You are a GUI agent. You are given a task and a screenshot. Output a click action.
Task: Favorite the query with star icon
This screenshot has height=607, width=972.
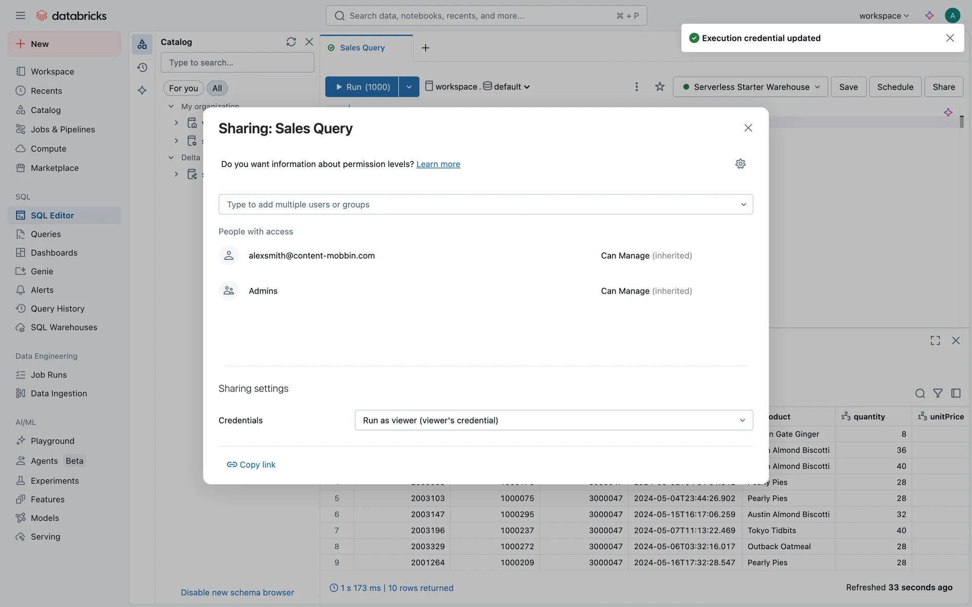click(659, 87)
